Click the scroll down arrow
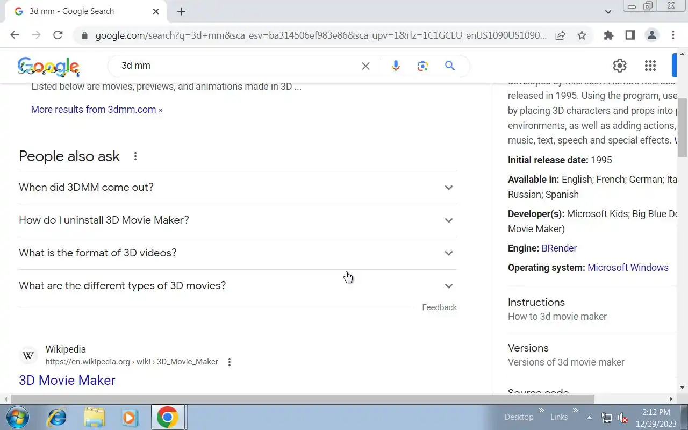Image resolution: width=688 pixels, height=430 pixels. [683, 387]
